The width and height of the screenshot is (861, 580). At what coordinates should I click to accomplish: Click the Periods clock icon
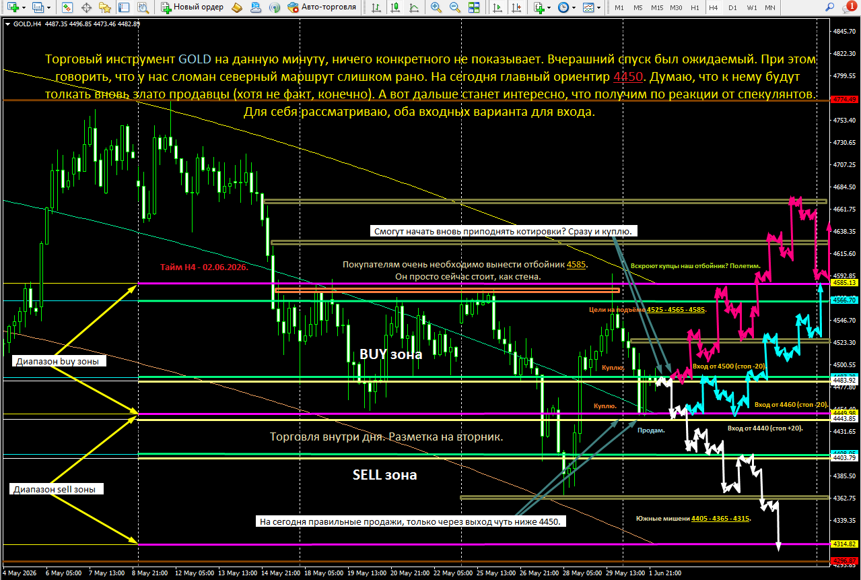point(563,7)
